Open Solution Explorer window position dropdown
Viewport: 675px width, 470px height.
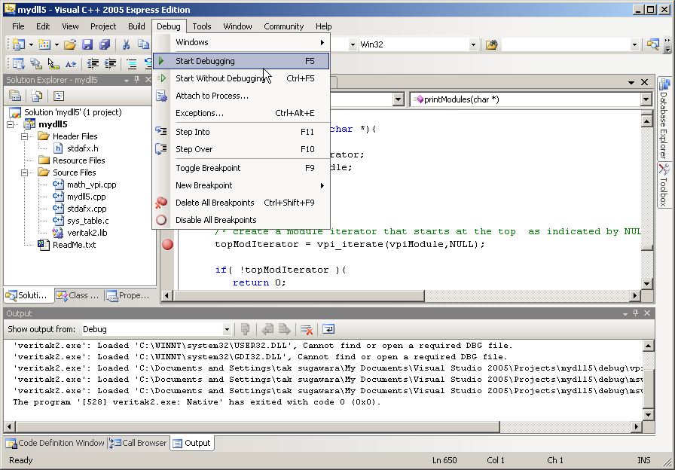coord(126,80)
